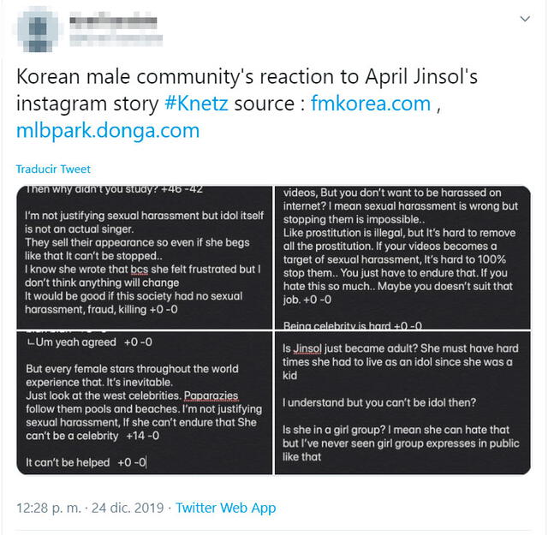Click the 'It can't be helped' comment
The height and width of the screenshot is (535, 548).
86,462
